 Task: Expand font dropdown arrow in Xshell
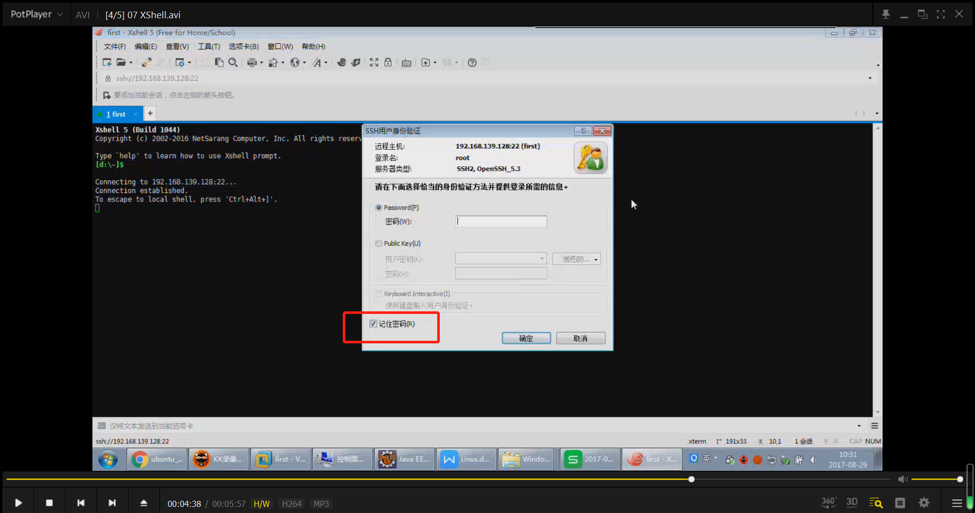[326, 62]
